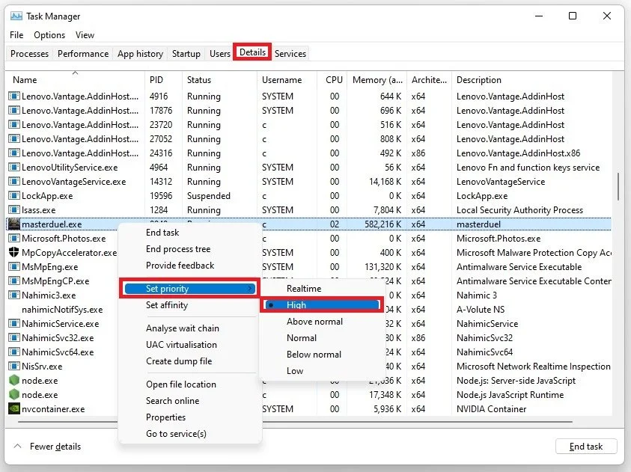Click the masterduel.exe process icon
Screen dimensions: 631x472
coord(14,224)
